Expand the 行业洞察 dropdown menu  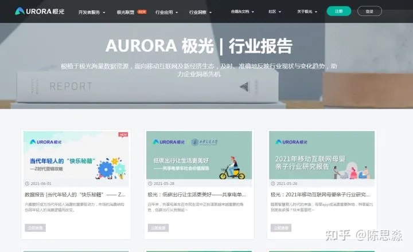200,12
